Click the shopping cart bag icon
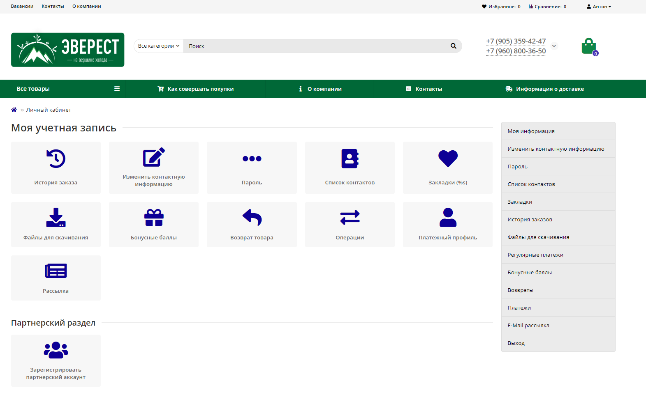Screen dimensions: 646x402 click(589, 46)
